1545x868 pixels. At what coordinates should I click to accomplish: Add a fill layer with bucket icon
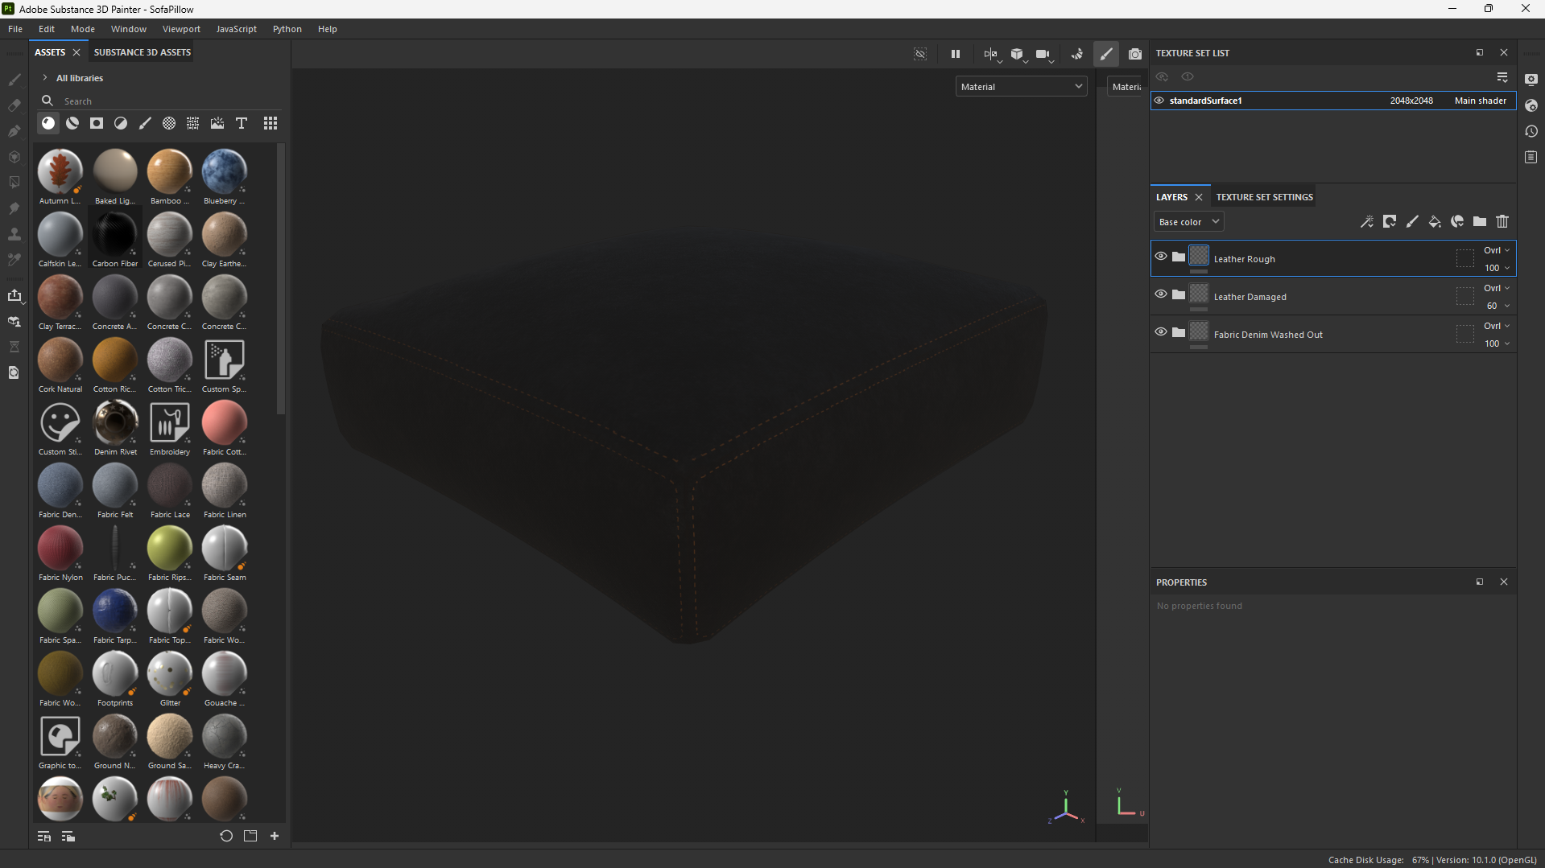click(x=1435, y=221)
